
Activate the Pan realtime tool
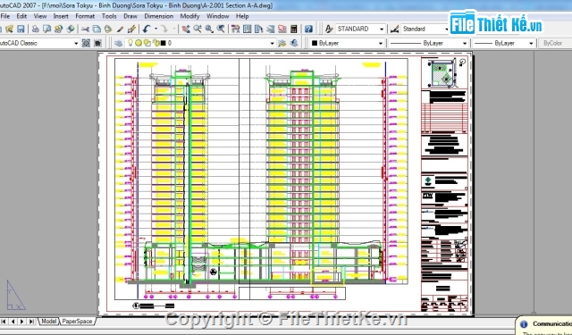click(x=186, y=29)
